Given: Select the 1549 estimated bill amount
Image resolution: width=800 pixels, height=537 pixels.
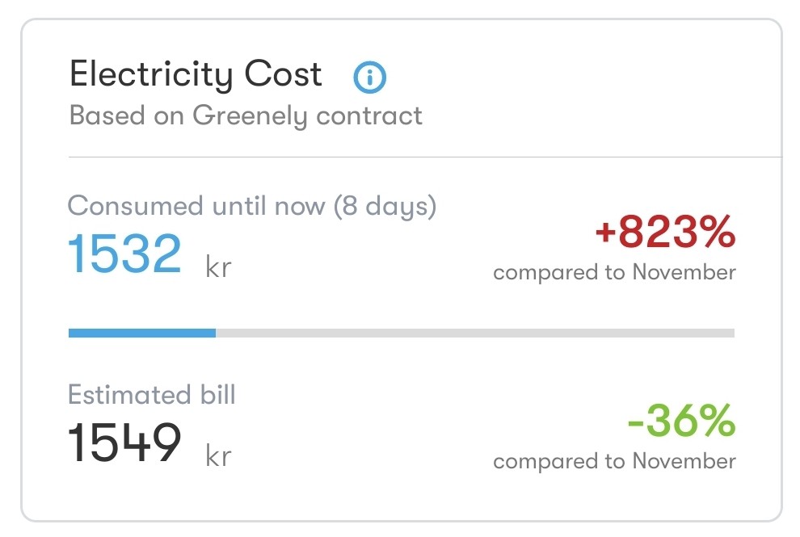Looking at the screenshot, I should tap(124, 443).
